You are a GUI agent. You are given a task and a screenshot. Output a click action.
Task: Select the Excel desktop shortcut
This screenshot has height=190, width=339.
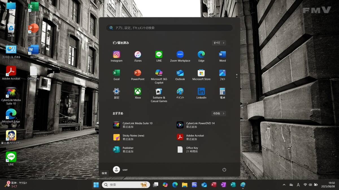(33, 9)
